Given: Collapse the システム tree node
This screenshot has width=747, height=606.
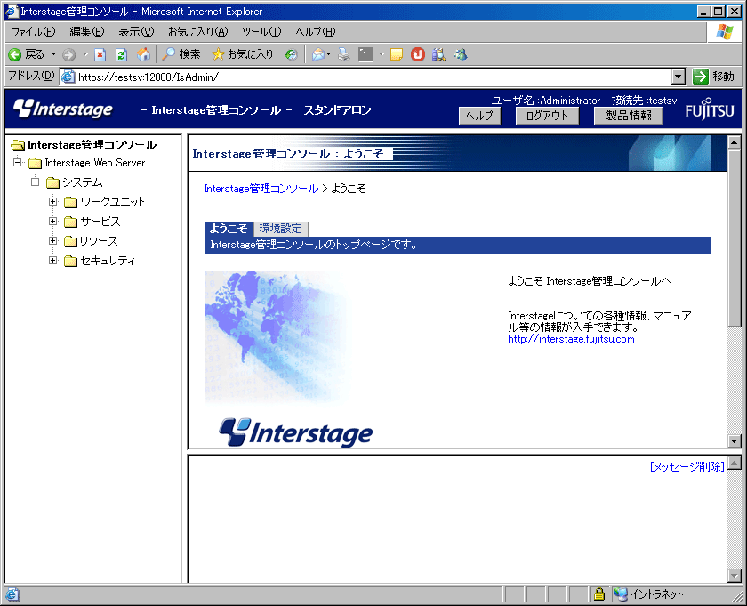Looking at the screenshot, I should [36, 182].
